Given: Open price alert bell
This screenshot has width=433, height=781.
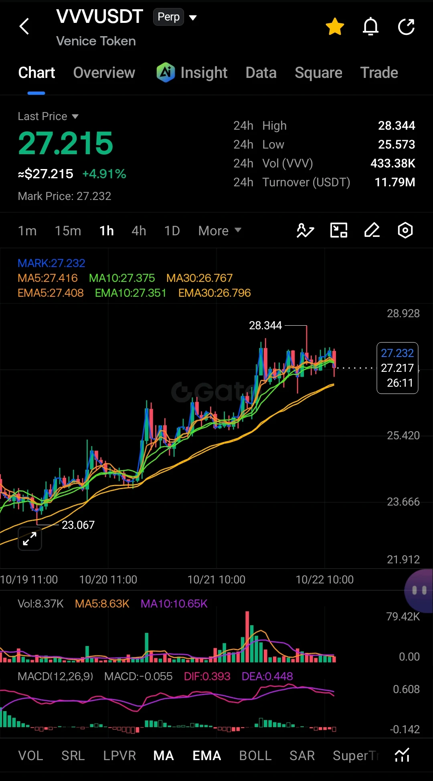Looking at the screenshot, I should click(x=370, y=27).
